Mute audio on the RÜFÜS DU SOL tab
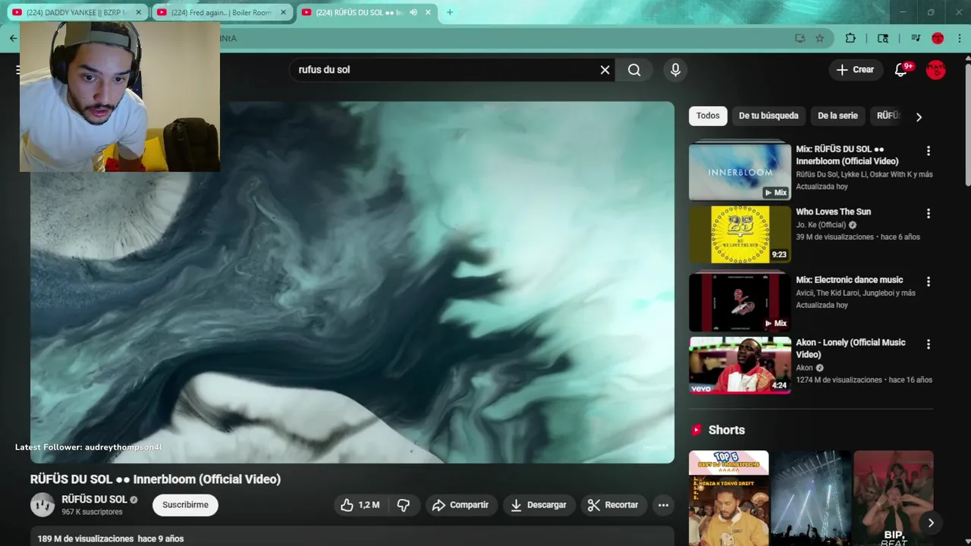 413,12
